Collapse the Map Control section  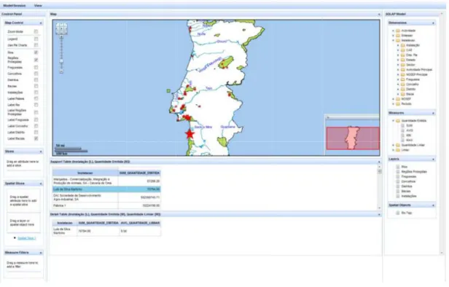click(41, 23)
